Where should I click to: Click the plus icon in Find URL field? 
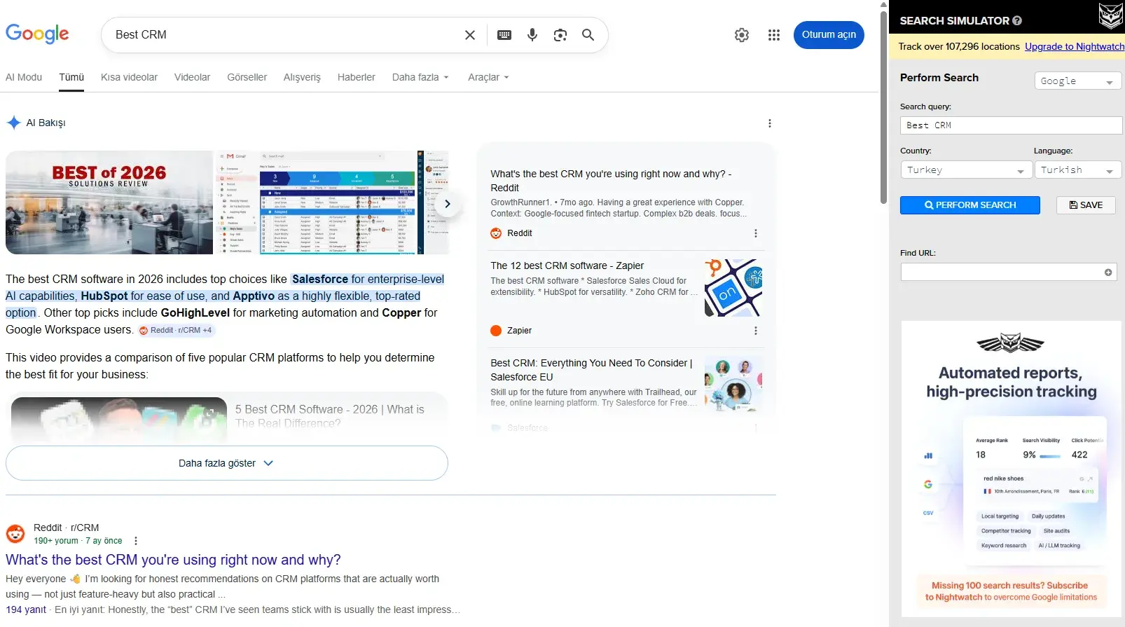click(x=1108, y=273)
